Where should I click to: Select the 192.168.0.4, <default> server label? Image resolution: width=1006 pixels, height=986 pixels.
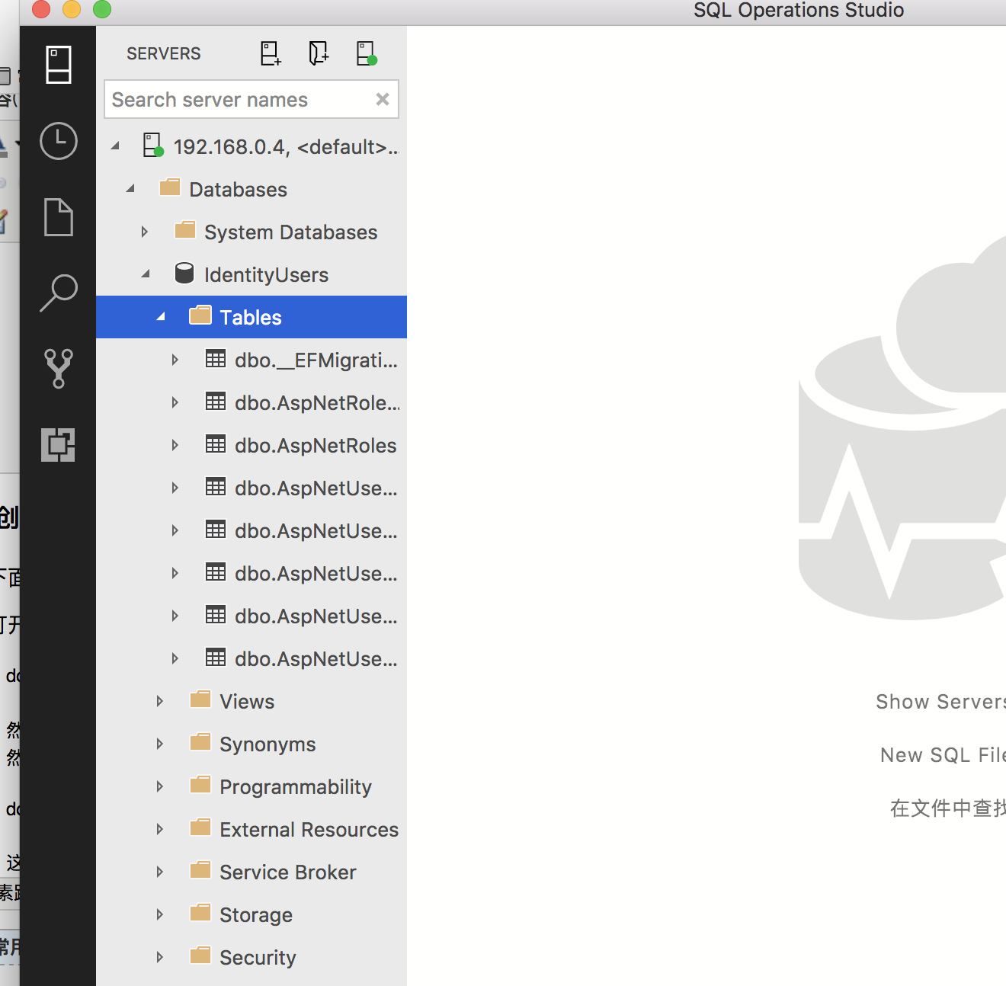tap(287, 146)
